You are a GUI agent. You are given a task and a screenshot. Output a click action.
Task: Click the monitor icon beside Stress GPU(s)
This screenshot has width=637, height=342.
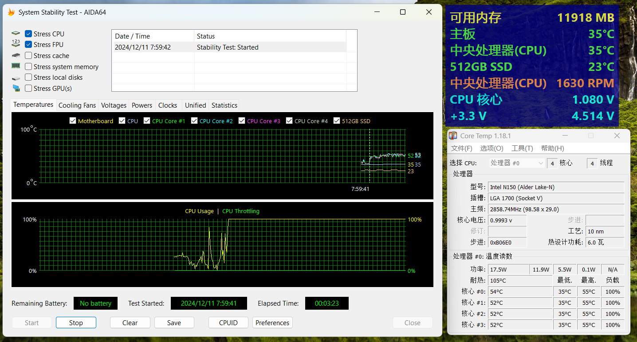click(16, 88)
